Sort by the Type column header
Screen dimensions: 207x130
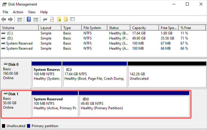71,28
